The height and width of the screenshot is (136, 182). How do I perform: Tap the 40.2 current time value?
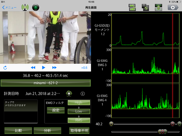coord(99,124)
